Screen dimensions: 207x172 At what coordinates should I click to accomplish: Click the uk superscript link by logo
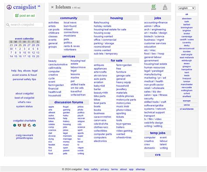tap(39, 6)
